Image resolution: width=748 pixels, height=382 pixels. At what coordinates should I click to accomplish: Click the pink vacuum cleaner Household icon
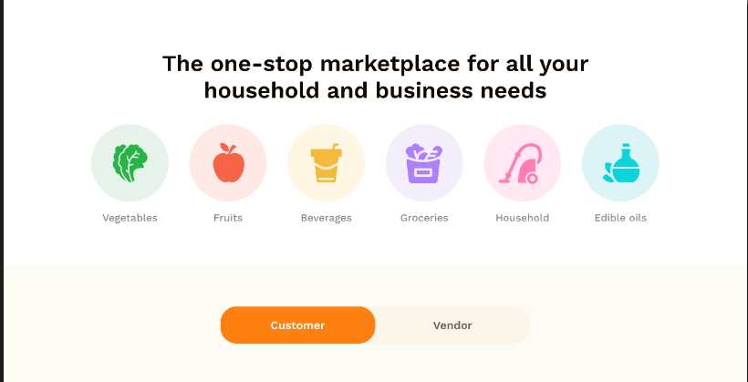pyautogui.click(x=522, y=164)
